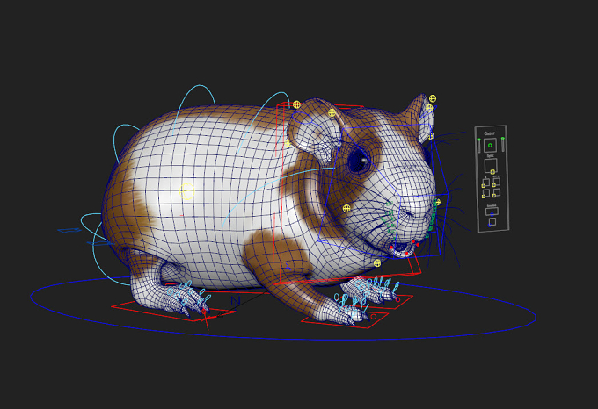598x409 pixels.
Task: Select the green circle handle in Gazer box
Action: 490,146
